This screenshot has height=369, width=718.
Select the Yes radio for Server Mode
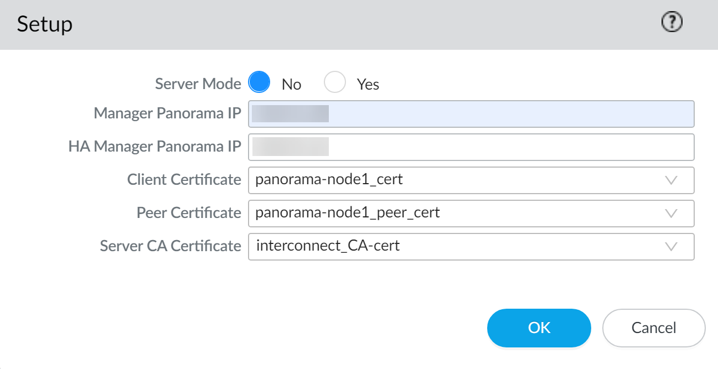click(335, 83)
